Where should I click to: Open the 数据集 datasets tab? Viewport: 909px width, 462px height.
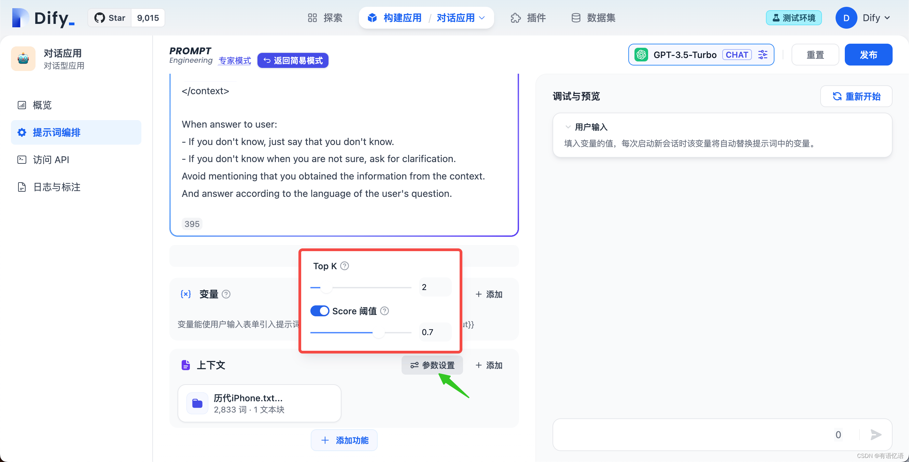[593, 18]
